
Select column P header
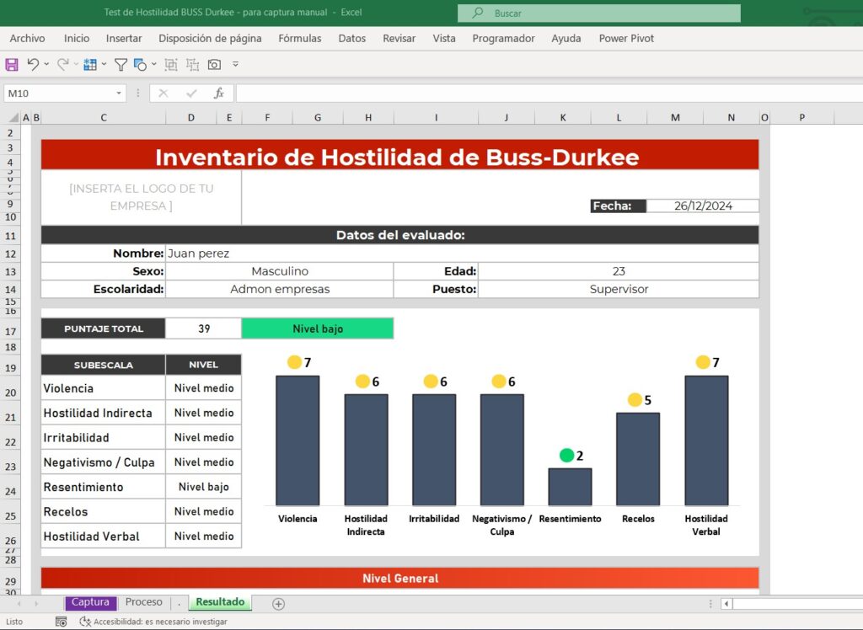(x=802, y=117)
